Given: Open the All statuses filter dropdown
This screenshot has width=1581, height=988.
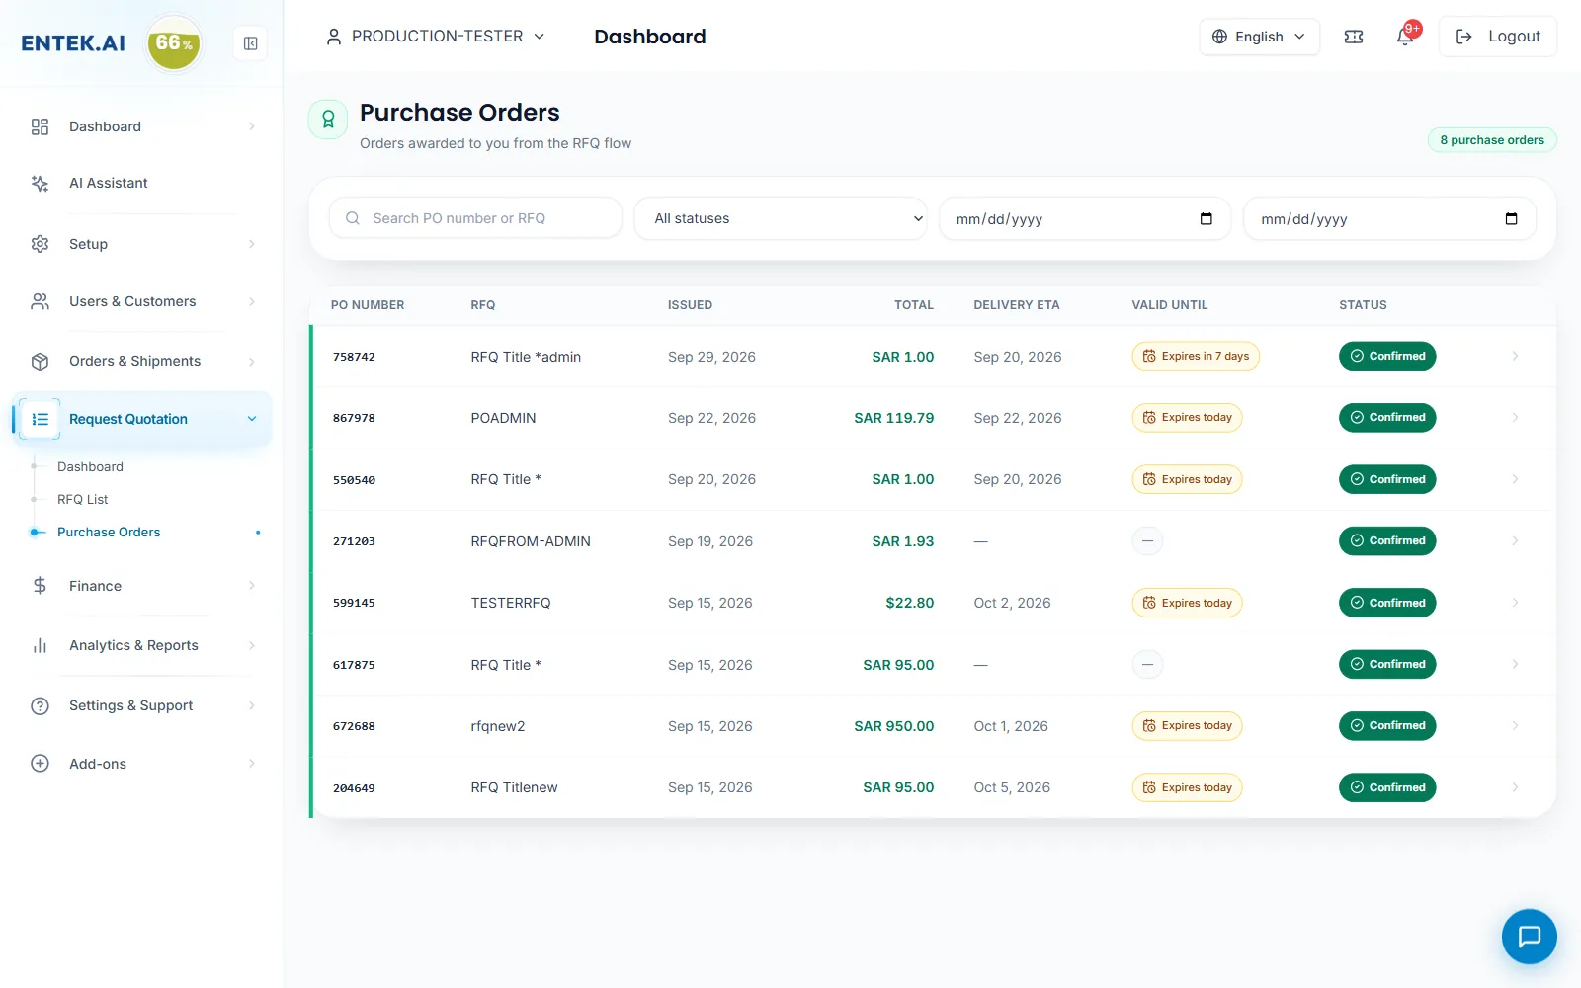Looking at the screenshot, I should [x=781, y=218].
